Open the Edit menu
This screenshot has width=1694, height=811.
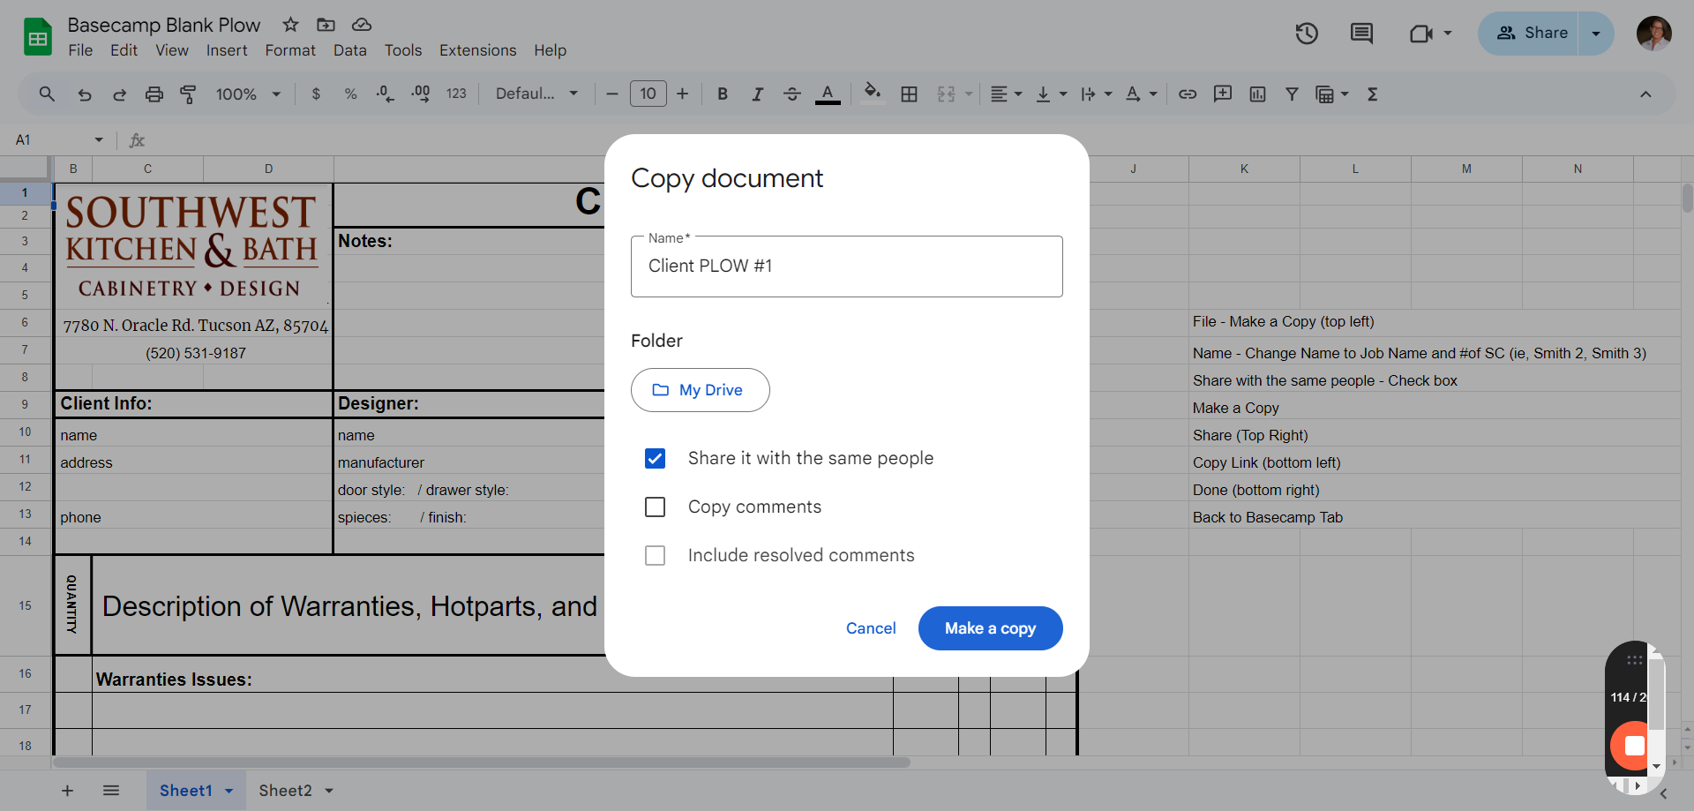(124, 50)
